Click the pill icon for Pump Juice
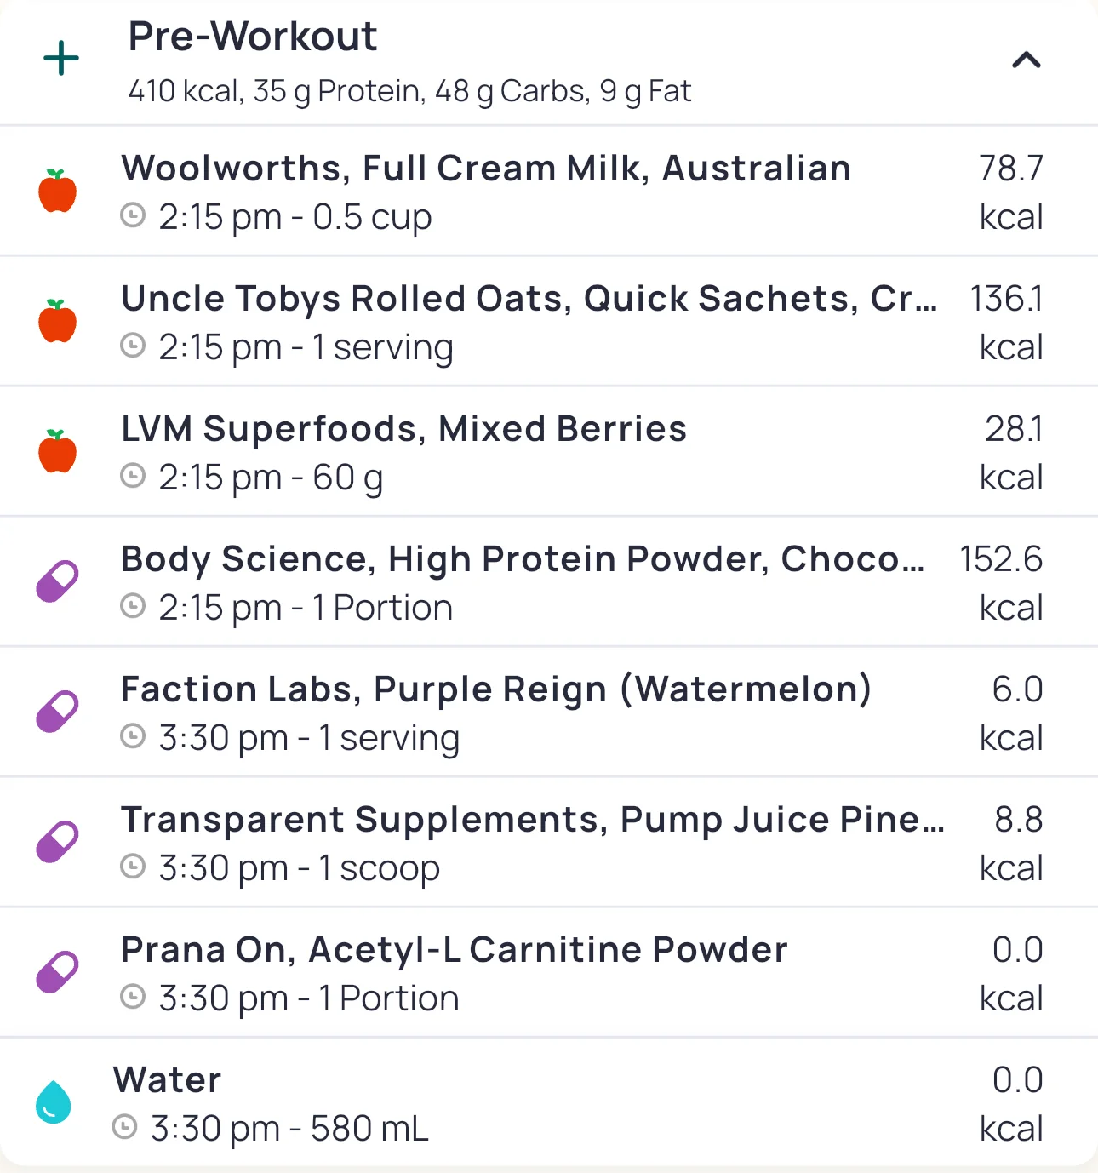 (58, 842)
